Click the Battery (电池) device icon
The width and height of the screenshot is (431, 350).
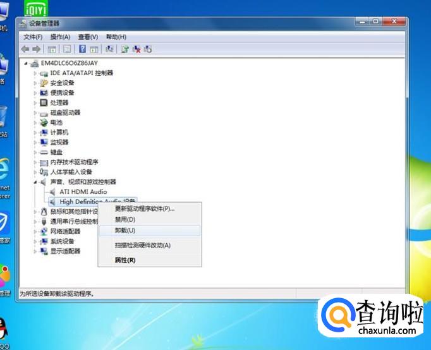[x=44, y=122]
